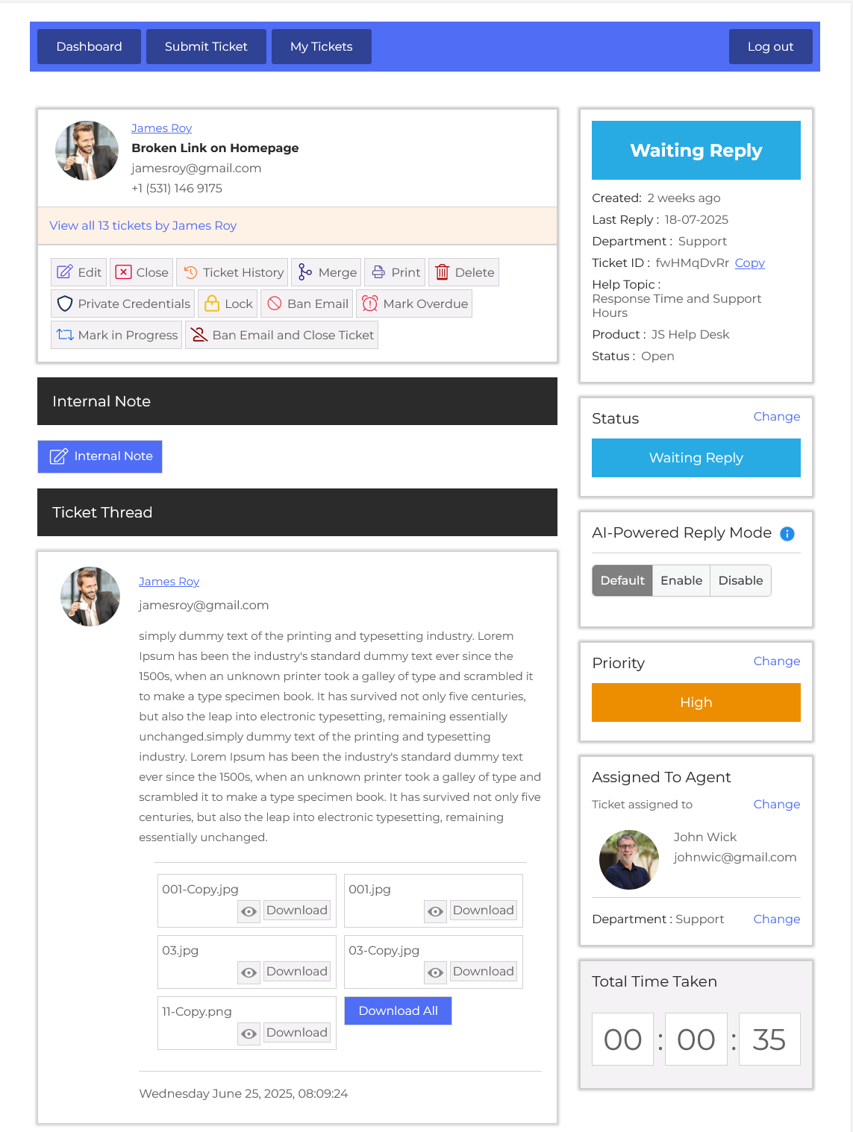Image resolution: width=853 pixels, height=1132 pixels.
Task: Select Default AI reply mode
Action: click(x=622, y=580)
